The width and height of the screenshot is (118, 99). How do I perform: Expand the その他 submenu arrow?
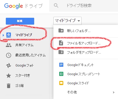point(114,92)
